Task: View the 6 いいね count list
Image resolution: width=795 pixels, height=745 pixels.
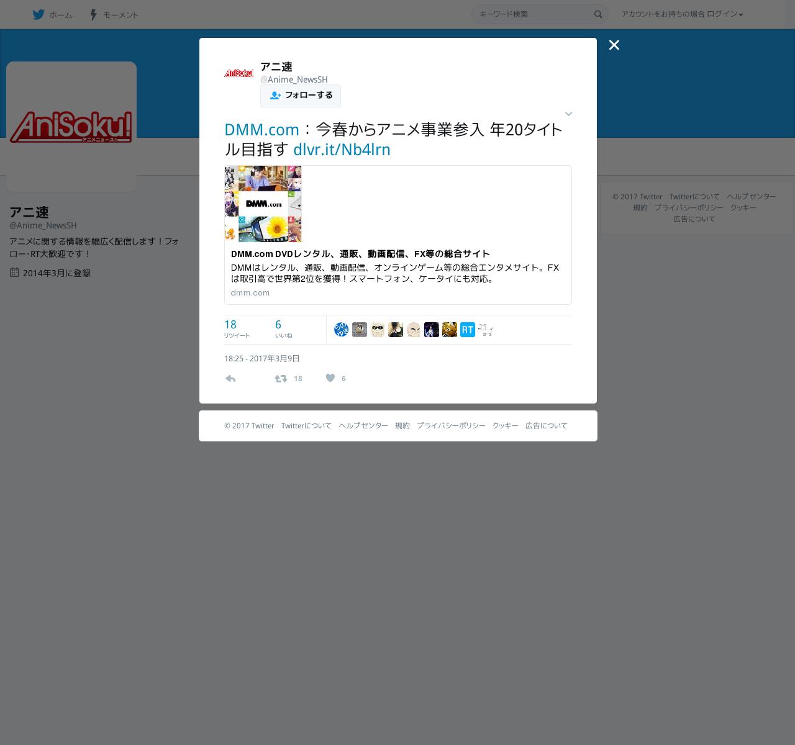Action: [283, 329]
